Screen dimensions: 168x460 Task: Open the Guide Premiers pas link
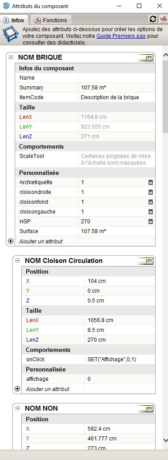coord(121,36)
